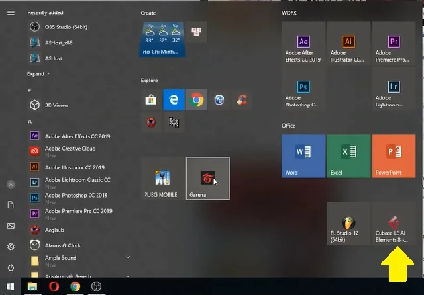
Task: Expand the Recently added list
Action: point(38,74)
